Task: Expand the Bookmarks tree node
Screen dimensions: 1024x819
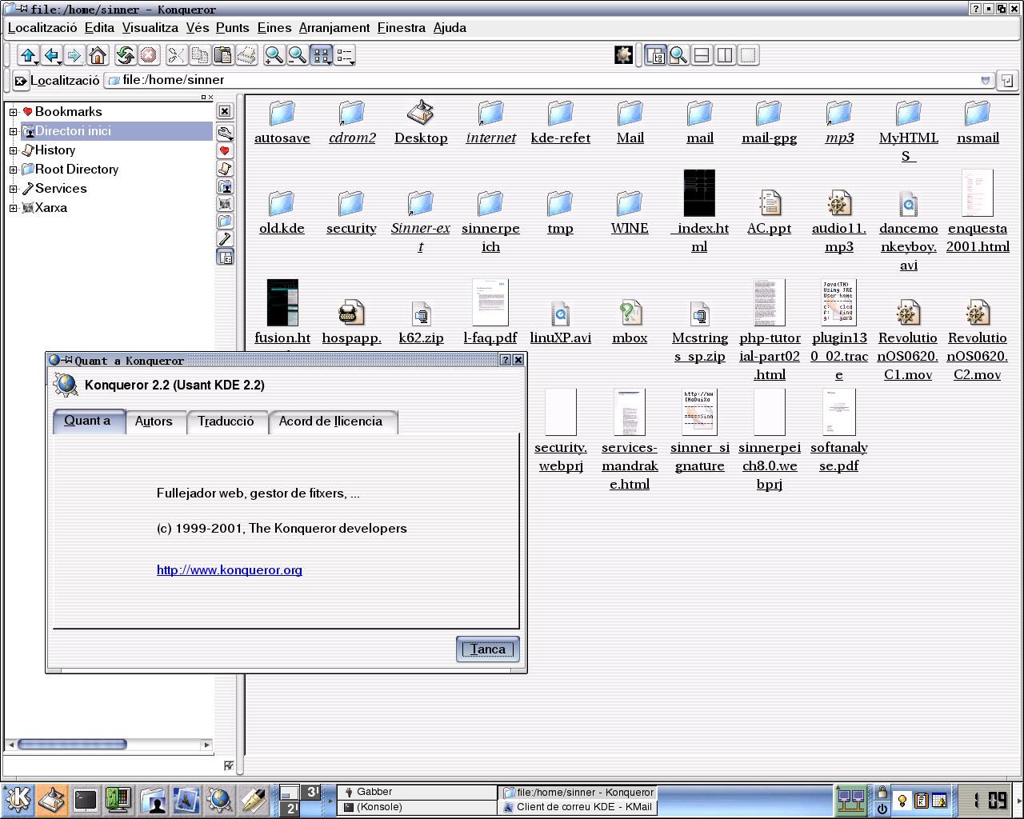Action: [x=14, y=112]
